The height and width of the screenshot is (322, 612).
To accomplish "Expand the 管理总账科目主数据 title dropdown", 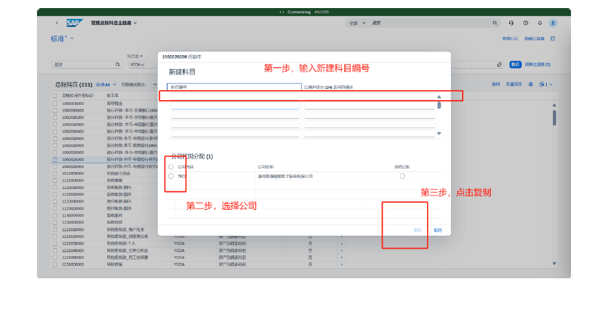I will pos(135,23).
